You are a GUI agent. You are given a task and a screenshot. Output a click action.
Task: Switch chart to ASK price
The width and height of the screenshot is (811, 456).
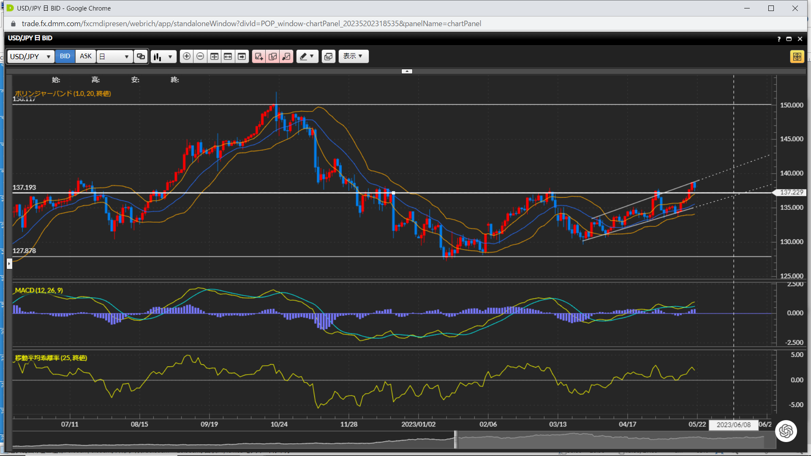[x=86, y=56]
